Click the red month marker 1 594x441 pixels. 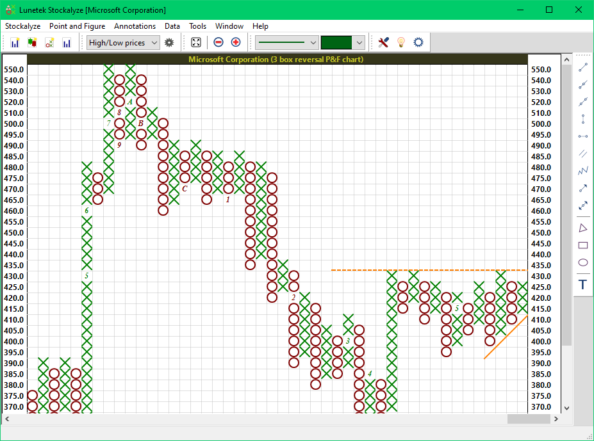point(228,200)
